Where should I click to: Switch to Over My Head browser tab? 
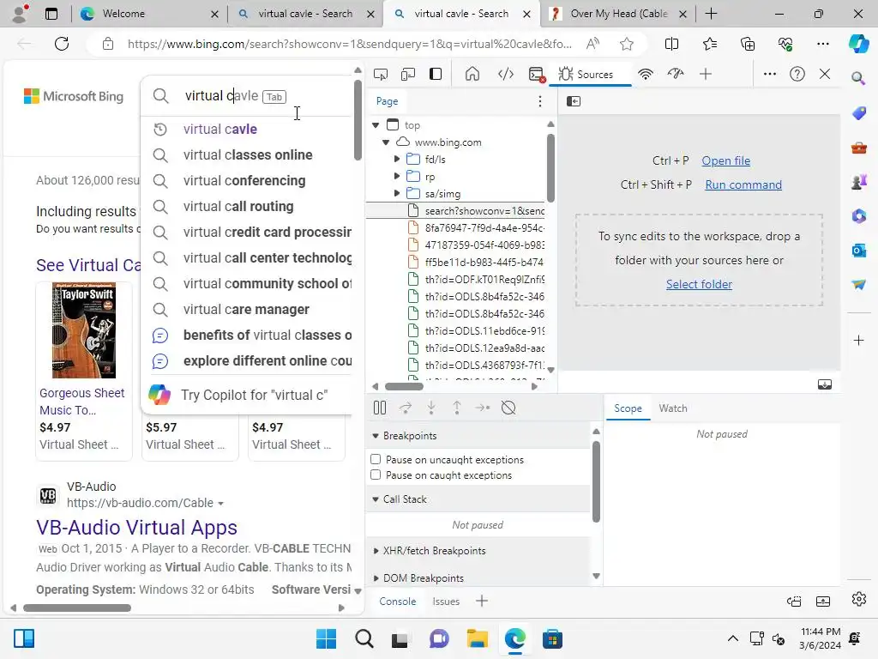pos(619,14)
